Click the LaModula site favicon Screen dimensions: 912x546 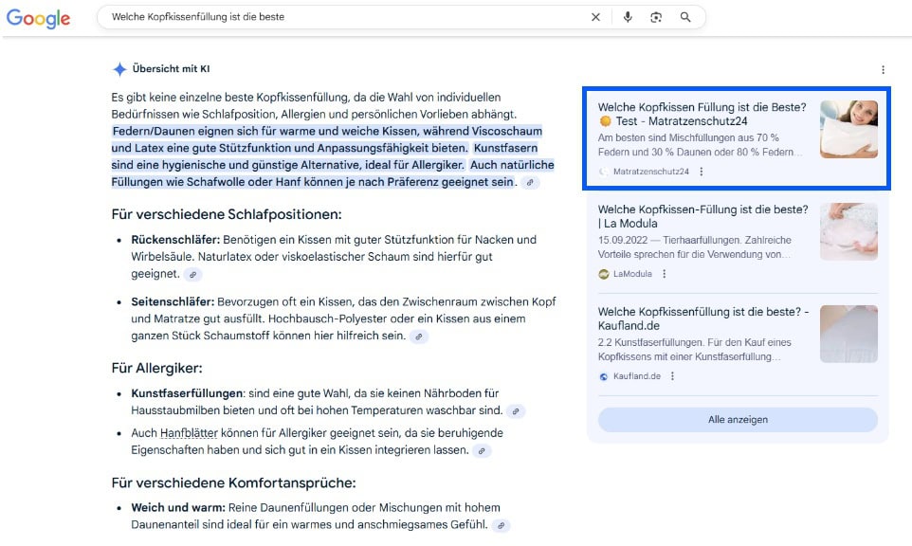[604, 274]
